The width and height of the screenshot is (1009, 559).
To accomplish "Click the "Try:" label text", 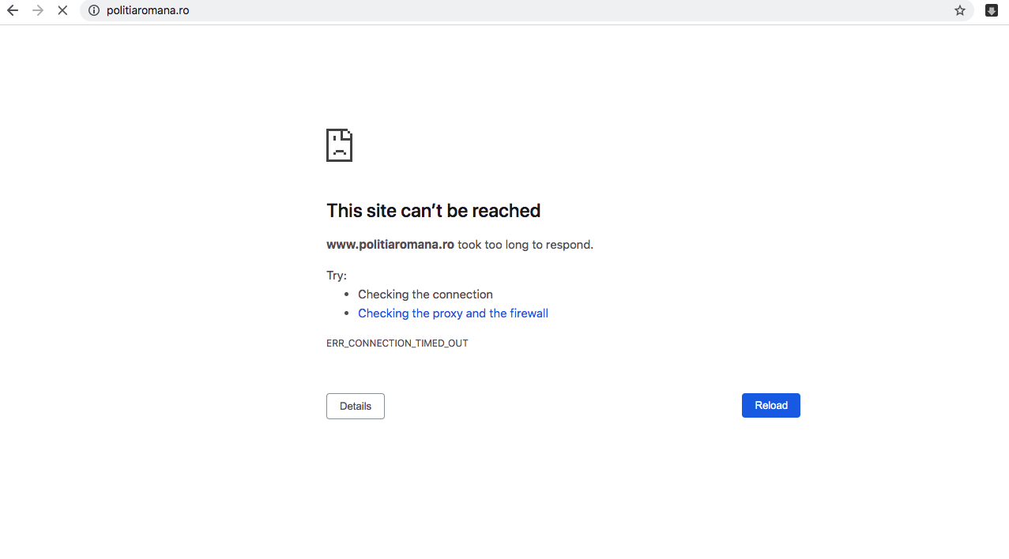I will coord(337,276).
